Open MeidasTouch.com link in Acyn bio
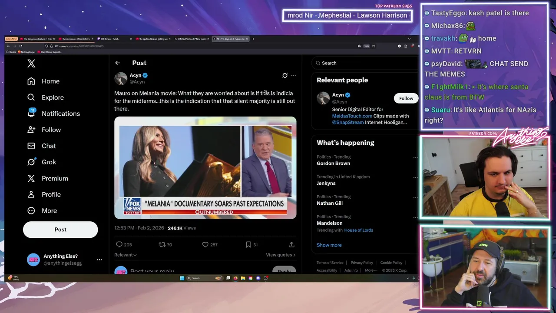Image resolution: width=556 pixels, height=313 pixels. (x=352, y=116)
